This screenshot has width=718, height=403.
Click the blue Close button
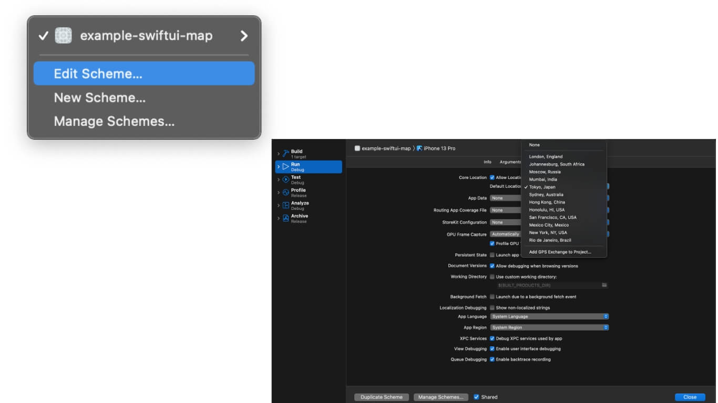[690, 397]
